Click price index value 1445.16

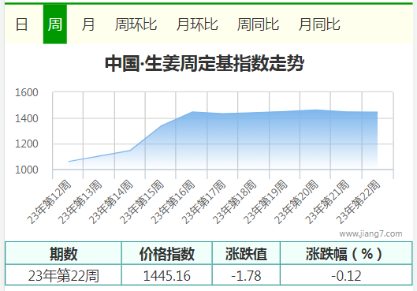coord(167,276)
